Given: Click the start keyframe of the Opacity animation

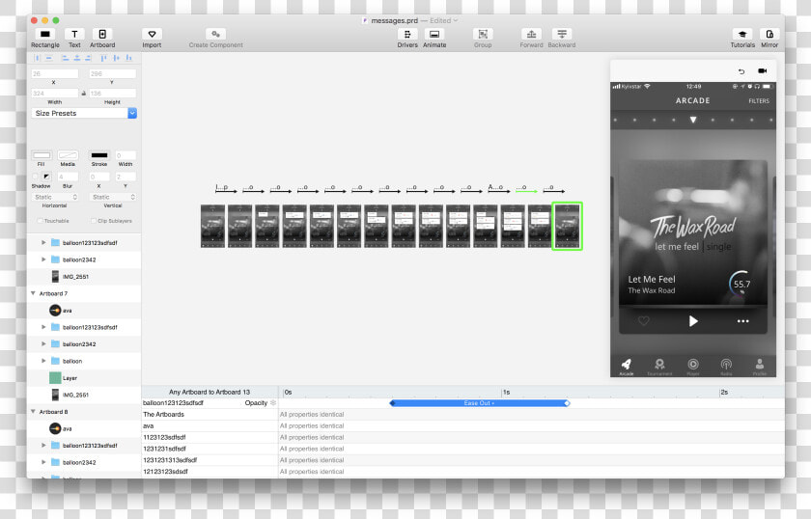Looking at the screenshot, I should 392,402.
